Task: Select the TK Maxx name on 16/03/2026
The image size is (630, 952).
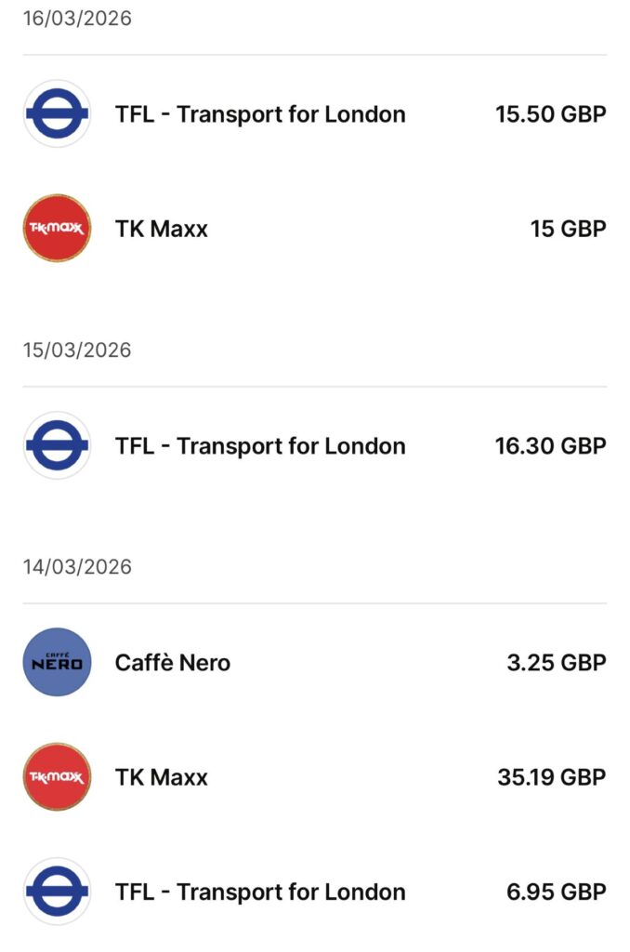Action: [x=162, y=229]
